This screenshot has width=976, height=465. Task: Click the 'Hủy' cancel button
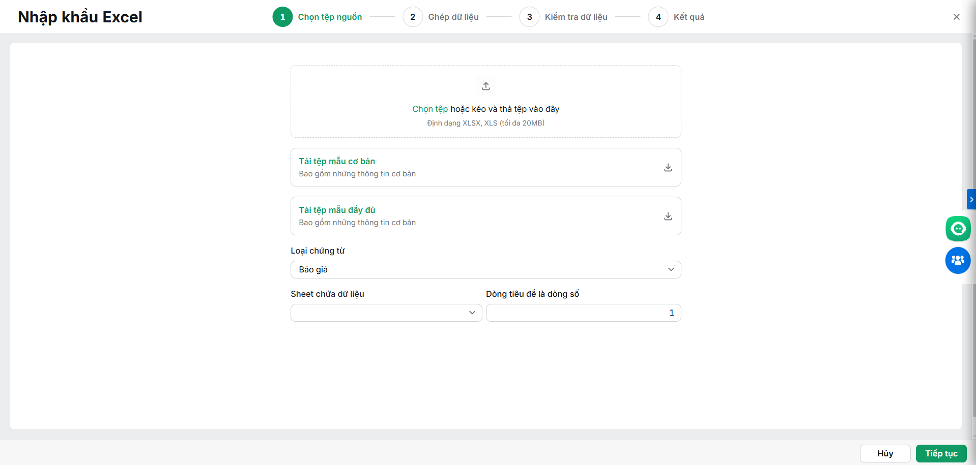point(885,453)
